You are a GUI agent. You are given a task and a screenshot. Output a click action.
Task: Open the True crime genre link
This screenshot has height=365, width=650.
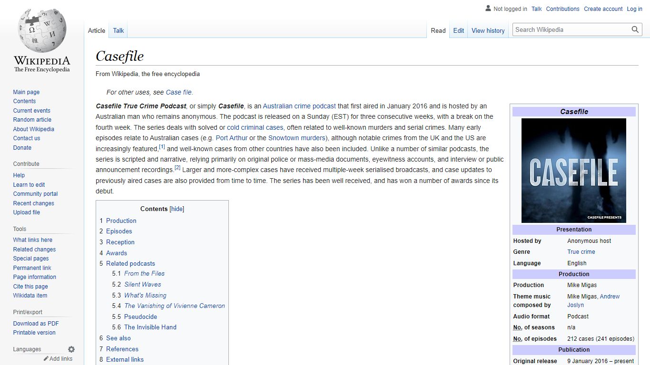click(x=581, y=252)
